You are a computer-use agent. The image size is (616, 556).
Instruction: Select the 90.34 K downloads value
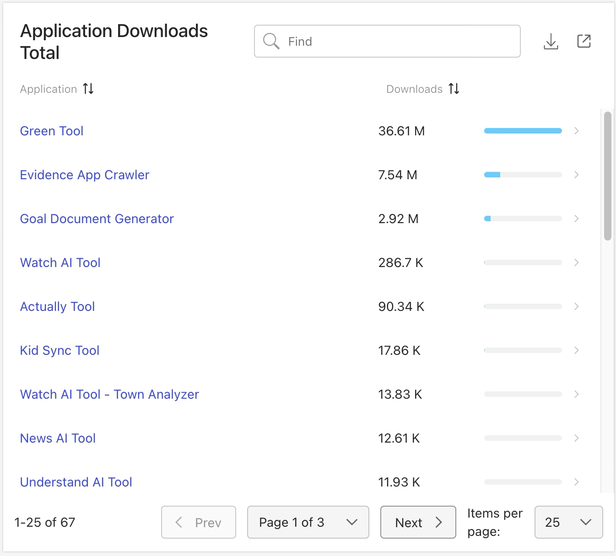pyautogui.click(x=401, y=307)
